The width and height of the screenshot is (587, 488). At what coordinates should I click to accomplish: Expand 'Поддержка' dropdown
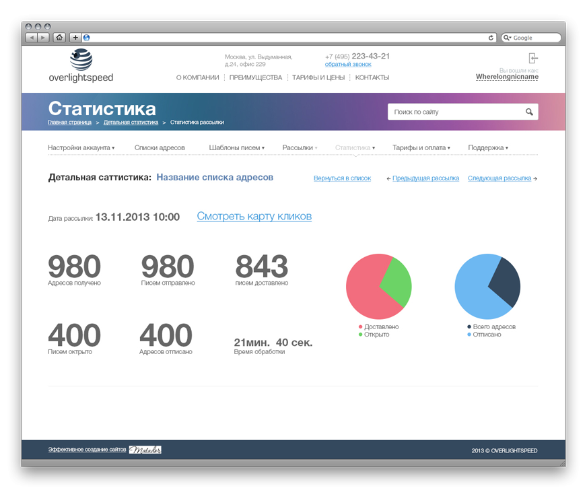tap(488, 148)
